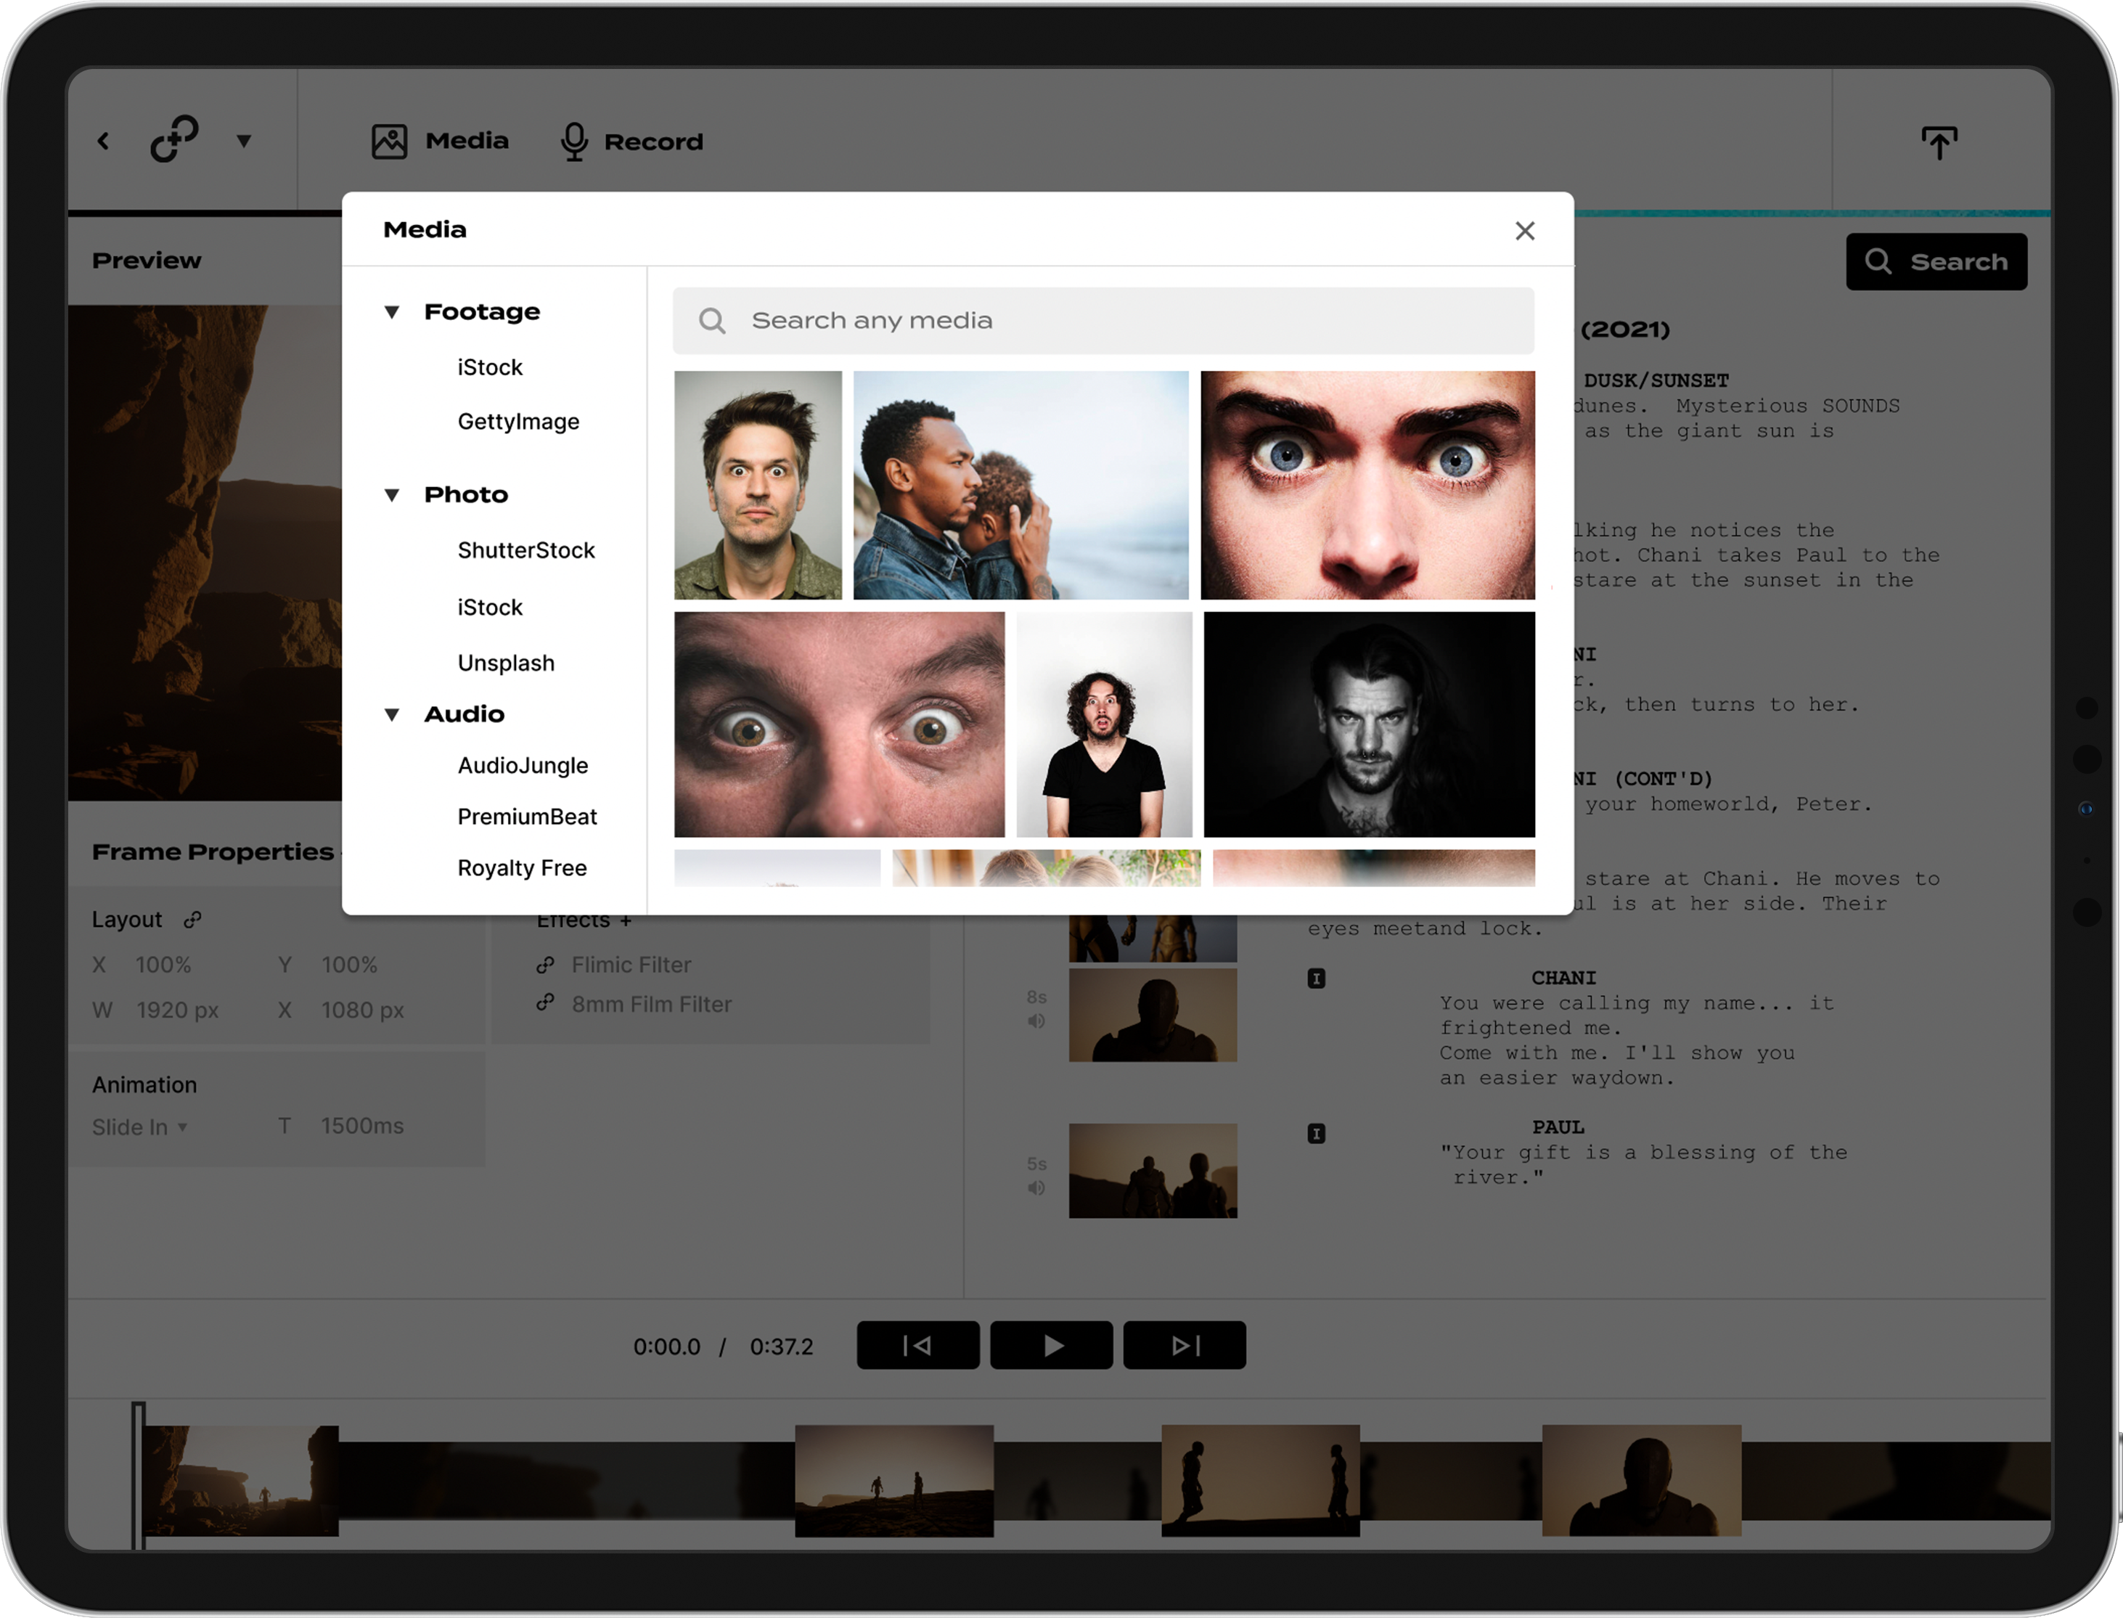Viewport: 2123px width, 1618px height.
Task: Select PremiumBeat audio source
Action: pyautogui.click(x=527, y=817)
